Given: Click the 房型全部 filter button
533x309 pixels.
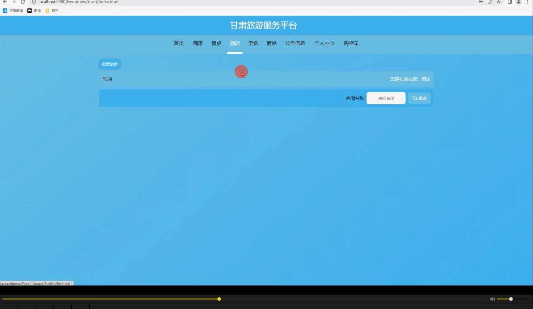Looking at the screenshot, I should (x=110, y=64).
